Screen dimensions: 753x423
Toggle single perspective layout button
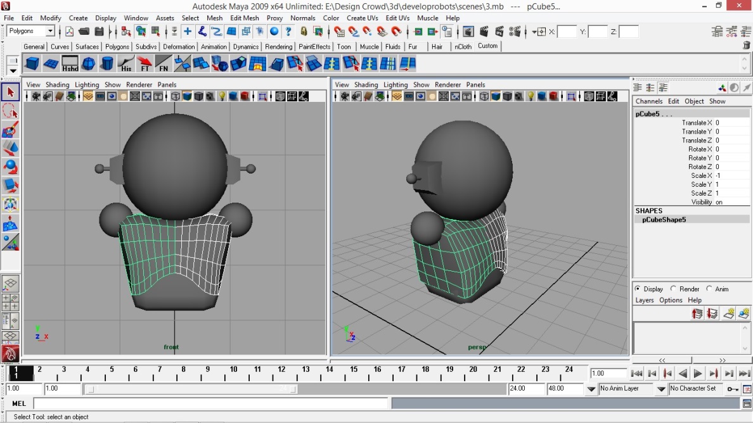point(11,284)
